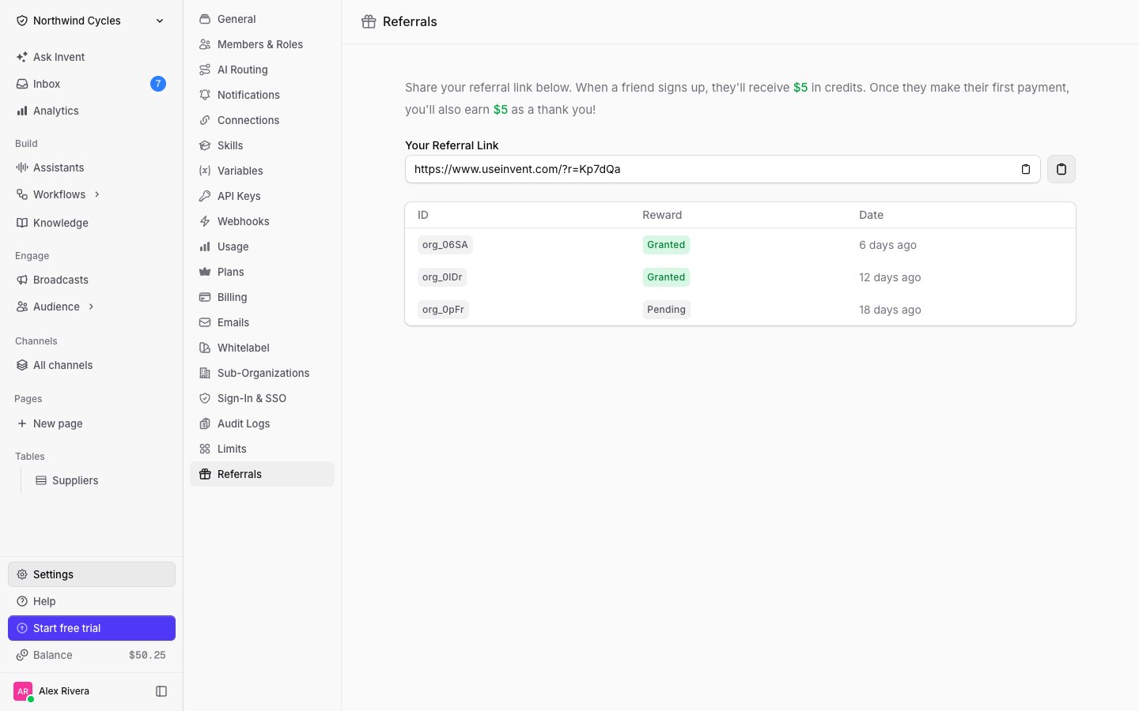
Task: Click the gift icon in Referrals header
Action: tap(369, 21)
